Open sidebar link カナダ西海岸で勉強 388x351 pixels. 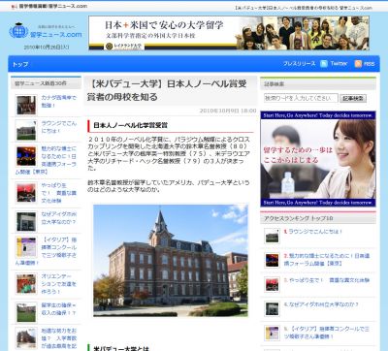point(59,101)
